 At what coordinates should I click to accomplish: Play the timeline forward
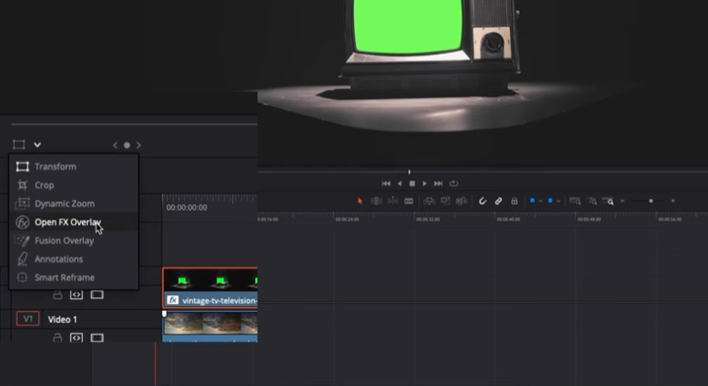point(425,183)
